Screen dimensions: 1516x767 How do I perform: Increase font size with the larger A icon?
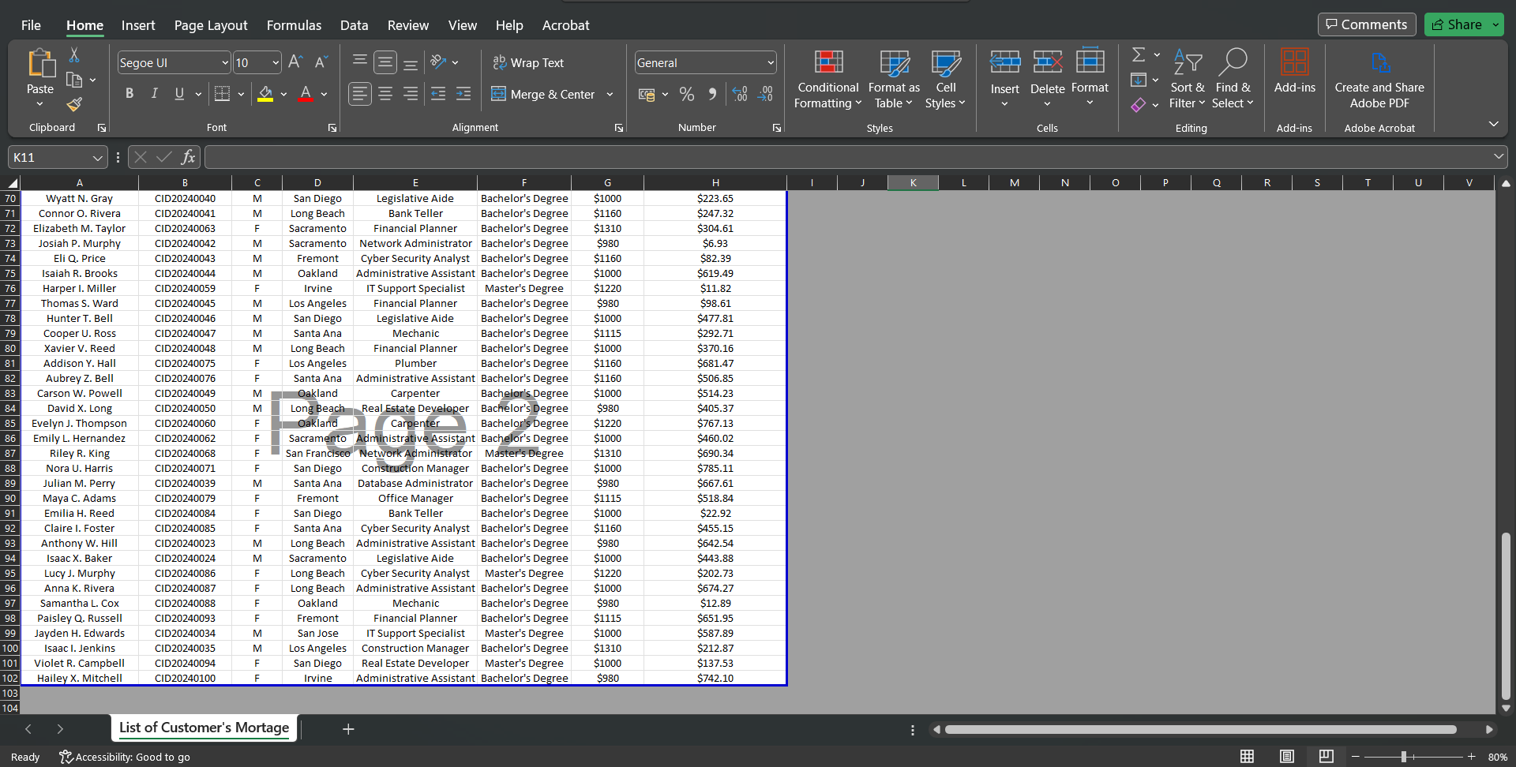(295, 62)
